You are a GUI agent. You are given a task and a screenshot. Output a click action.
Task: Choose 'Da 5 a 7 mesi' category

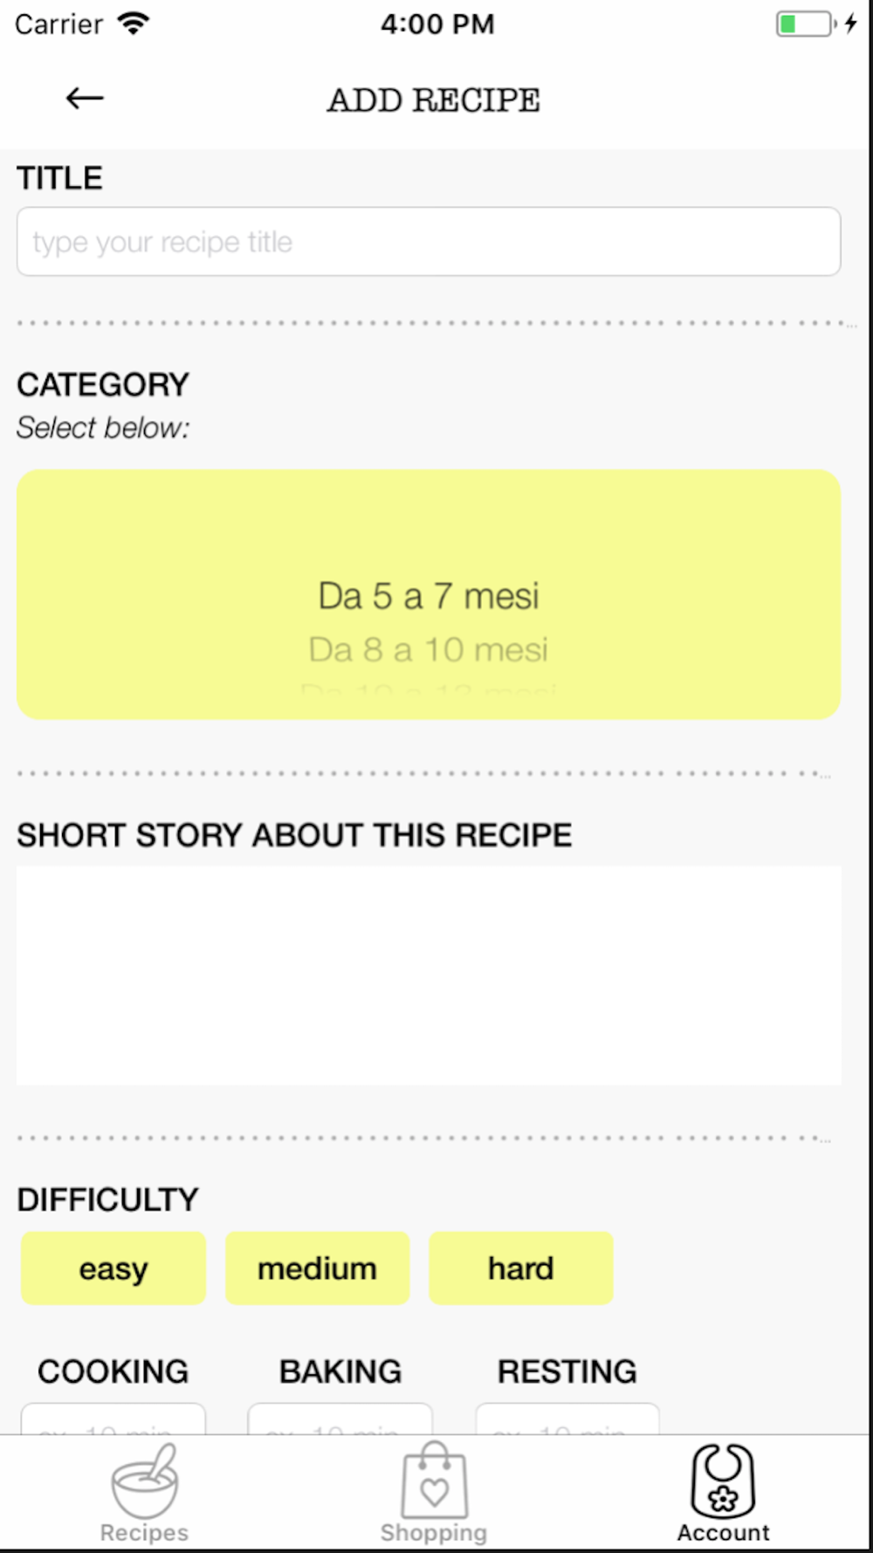click(429, 597)
